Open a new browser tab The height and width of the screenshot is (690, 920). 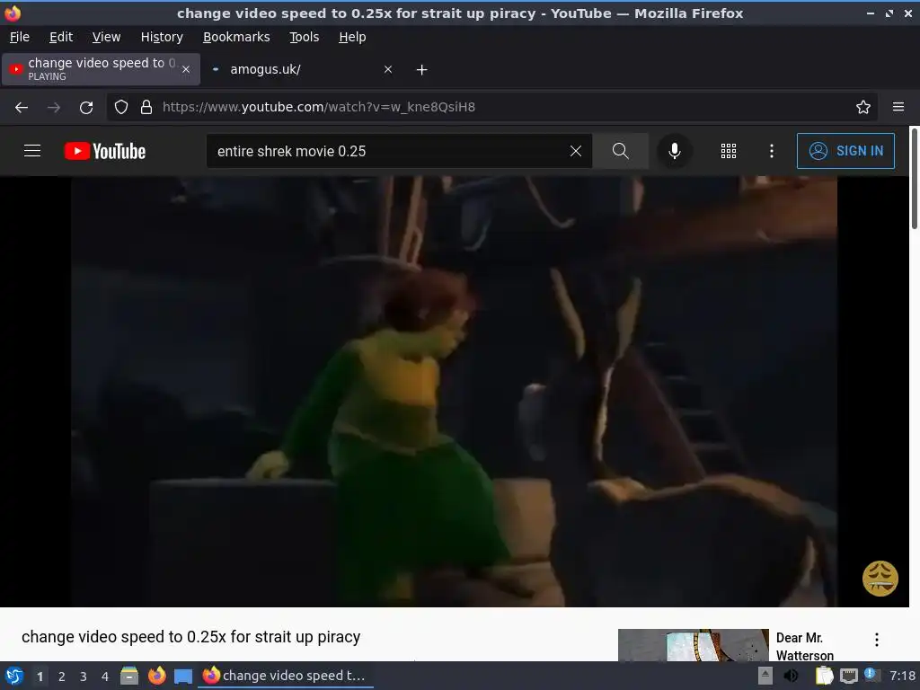422,70
